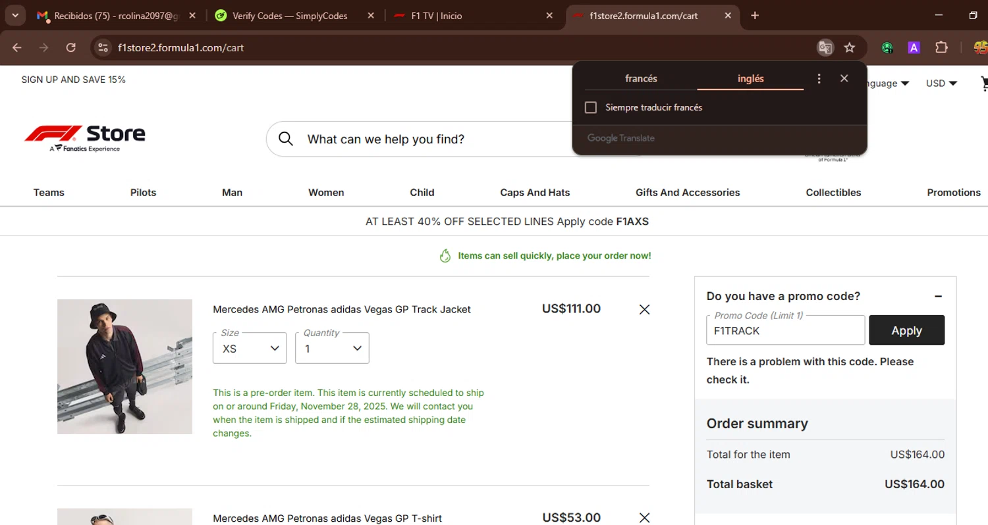Viewport: 988px width, 525px height.
Task: Open the browser extensions puzzle icon
Action: [941, 47]
